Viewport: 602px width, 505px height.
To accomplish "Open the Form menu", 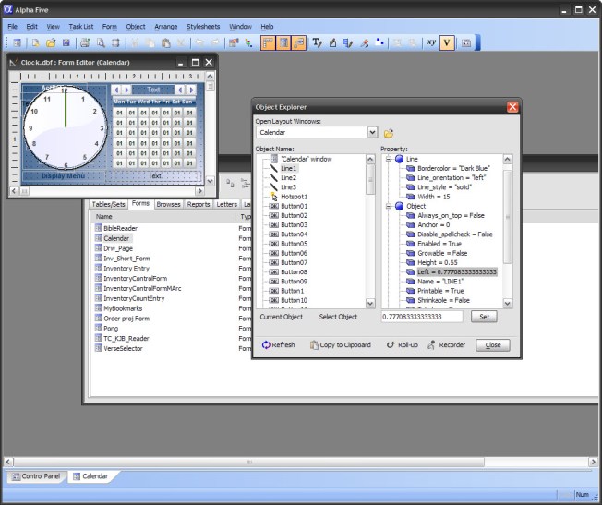I will point(110,27).
